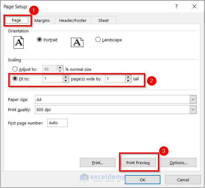
Task: Click the A4 paper size combo box
Action: 116,99
